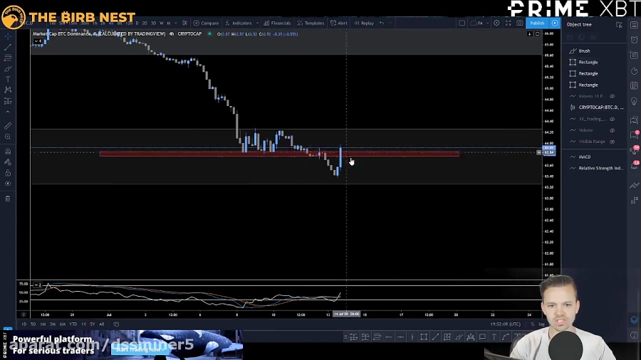
Task: Toggle log scale mode
Action: tap(541, 324)
